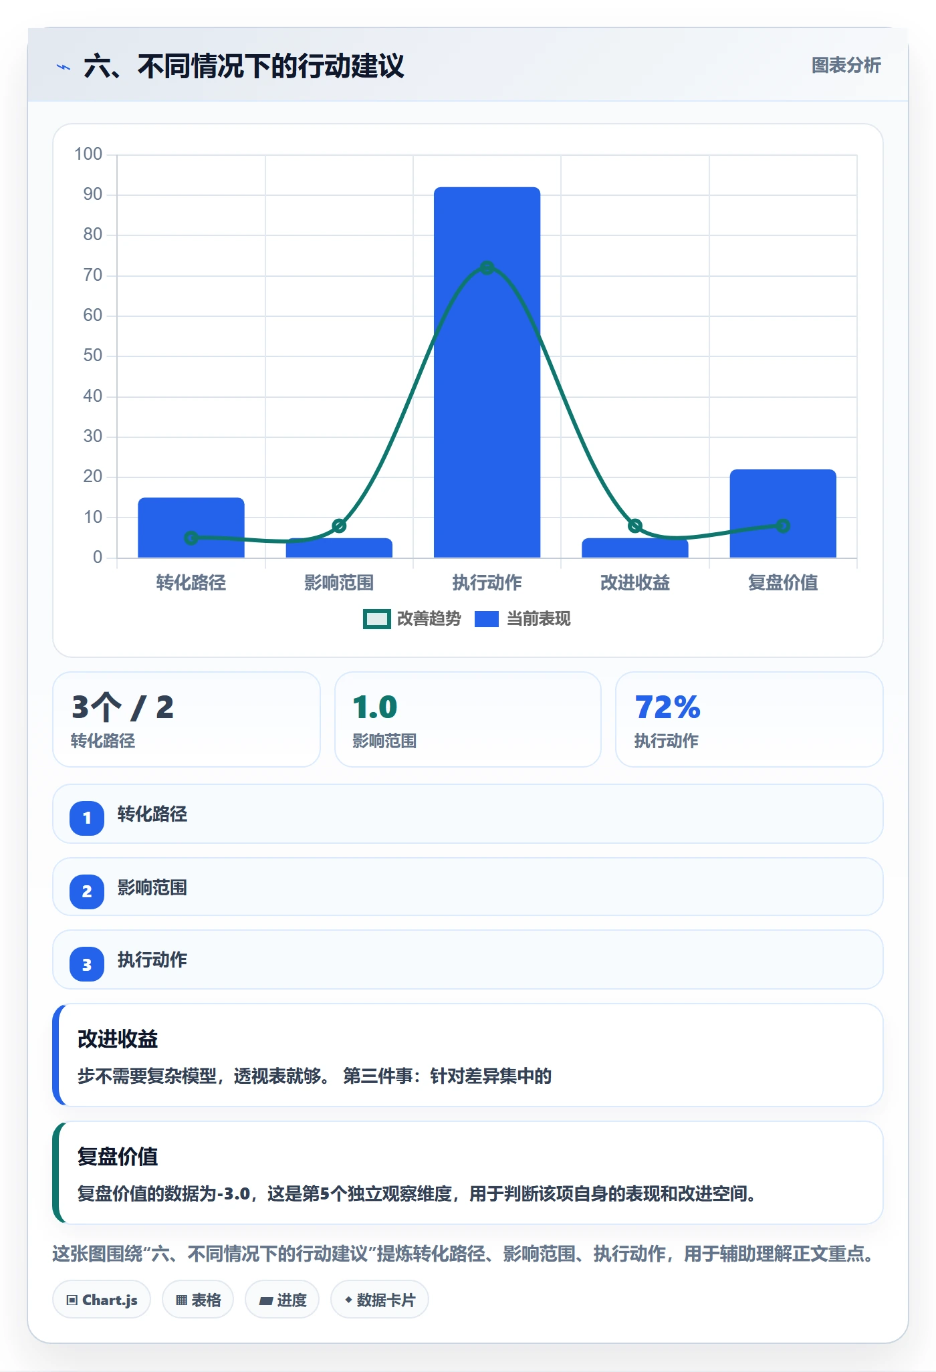This screenshot has height=1372, width=936.
Task: Select list row 2 labeled 影响范围
Action: 468,887
